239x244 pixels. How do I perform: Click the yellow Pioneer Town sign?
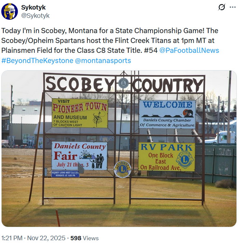80,113
